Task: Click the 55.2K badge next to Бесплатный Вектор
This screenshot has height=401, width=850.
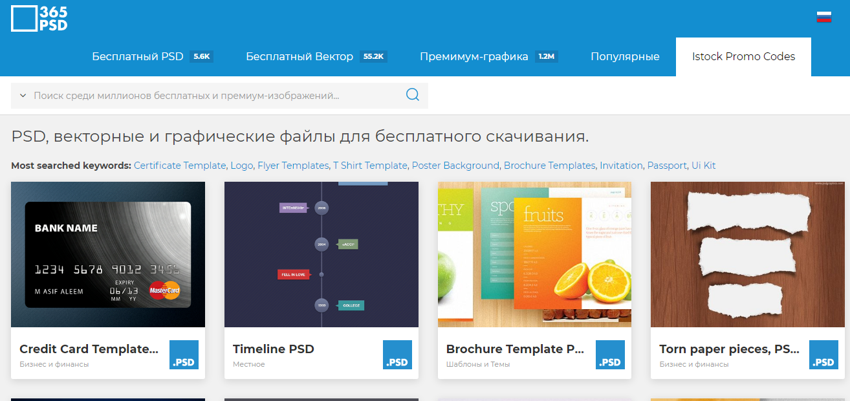Action: 373,56
